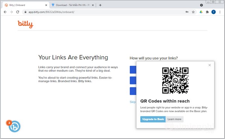The height and width of the screenshot is (139, 225).
Task: Click the browser Forward arrow
Action: pyautogui.click(x=12, y=12)
